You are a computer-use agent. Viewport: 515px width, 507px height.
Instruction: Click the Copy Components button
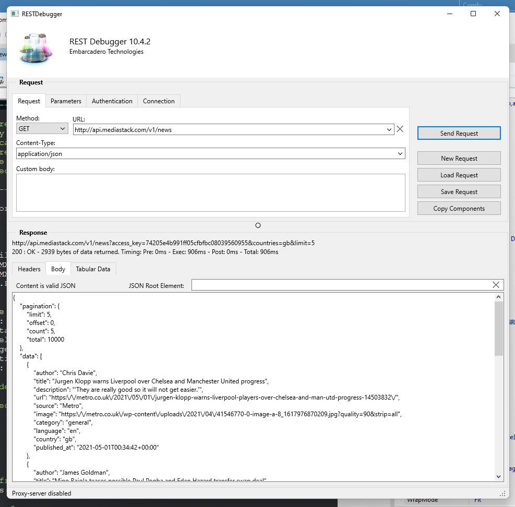(459, 208)
